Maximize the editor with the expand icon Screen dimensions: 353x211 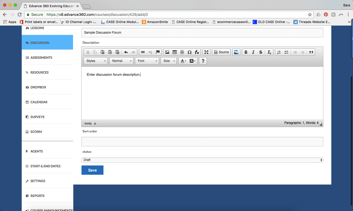pyautogui.click(x=207, y=52)
